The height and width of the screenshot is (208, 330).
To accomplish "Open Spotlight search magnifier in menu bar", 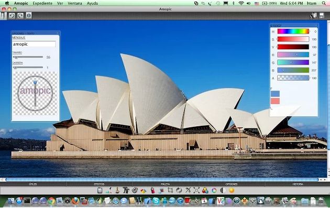I will click(324, 3).
